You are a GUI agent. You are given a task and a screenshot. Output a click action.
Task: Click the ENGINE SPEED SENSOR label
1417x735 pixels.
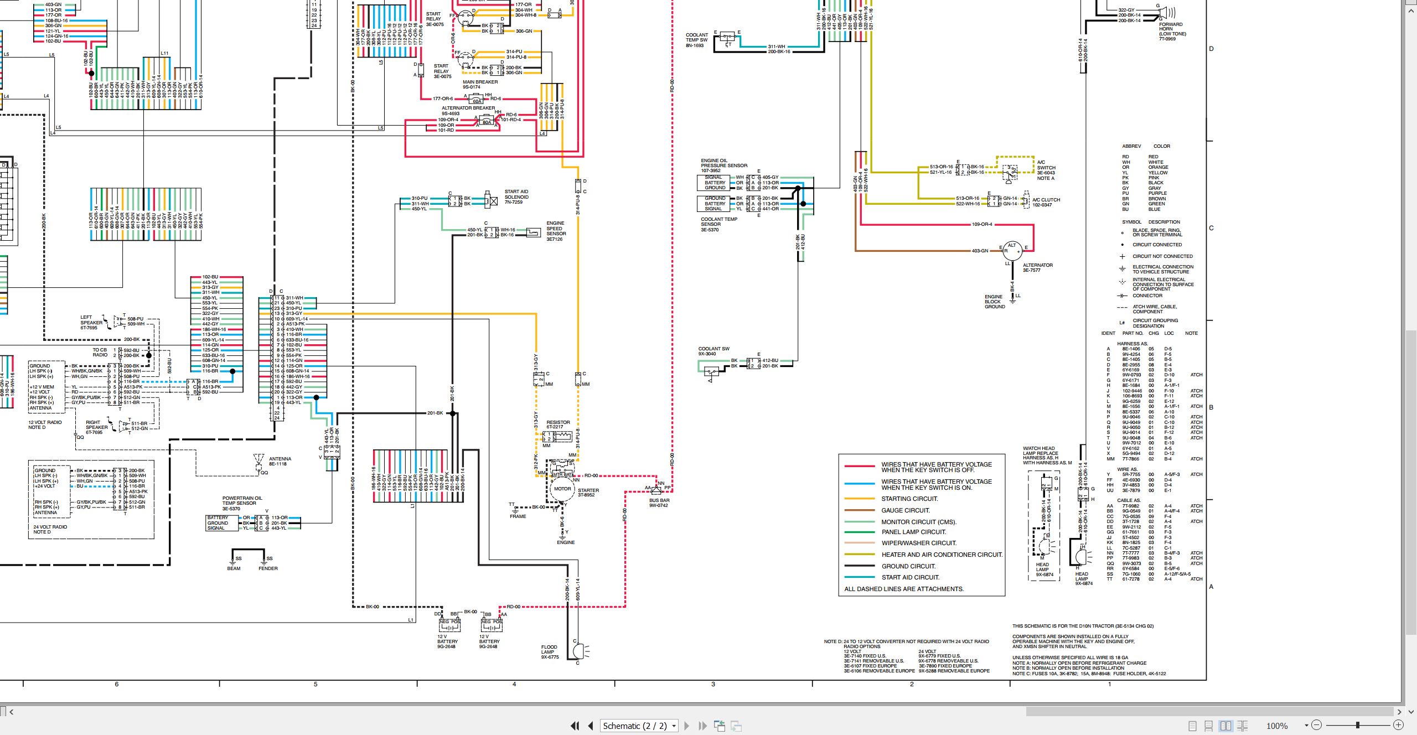click(x=555, y=231)
